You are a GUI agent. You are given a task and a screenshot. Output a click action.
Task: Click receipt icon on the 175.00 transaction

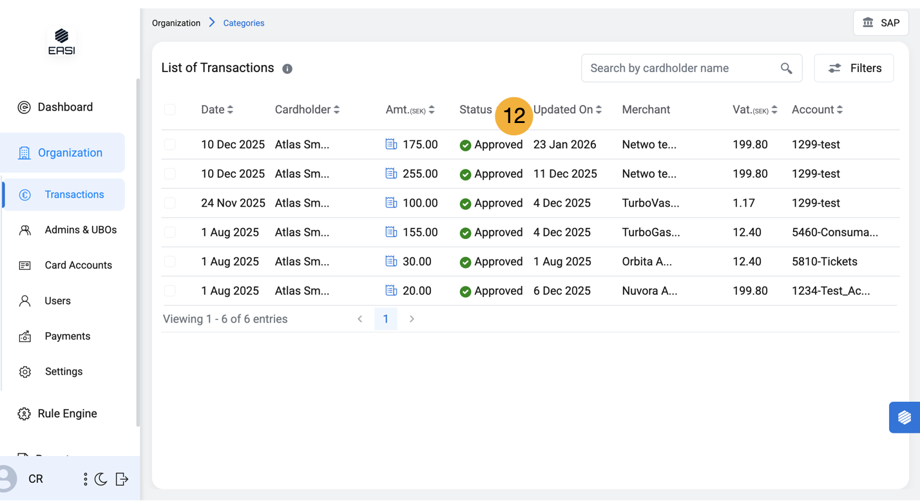pos(391,144)
